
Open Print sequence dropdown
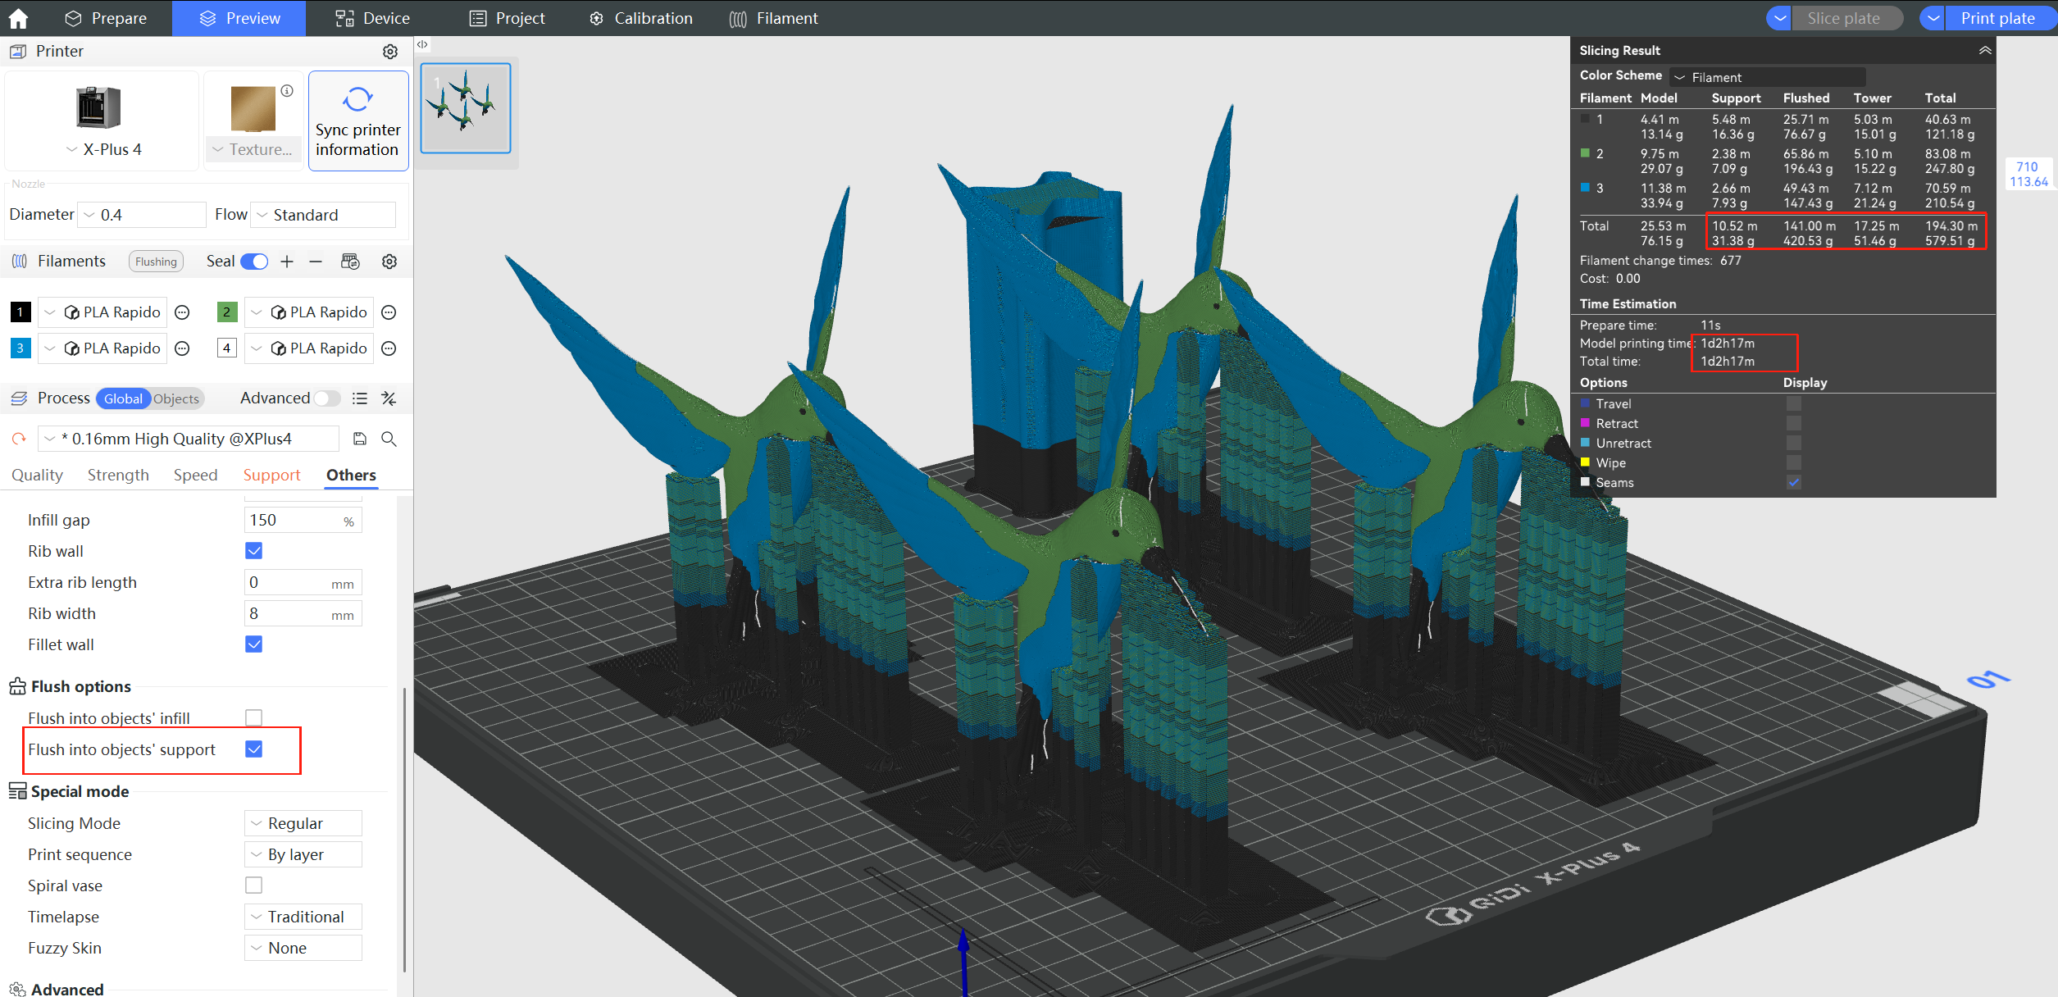coord(303,854)
